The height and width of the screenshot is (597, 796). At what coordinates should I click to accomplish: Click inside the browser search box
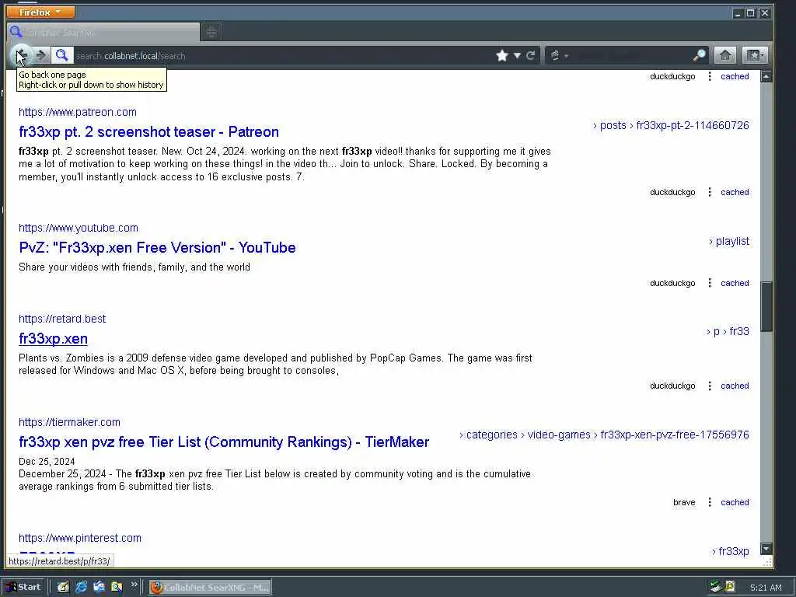[631, 55]
